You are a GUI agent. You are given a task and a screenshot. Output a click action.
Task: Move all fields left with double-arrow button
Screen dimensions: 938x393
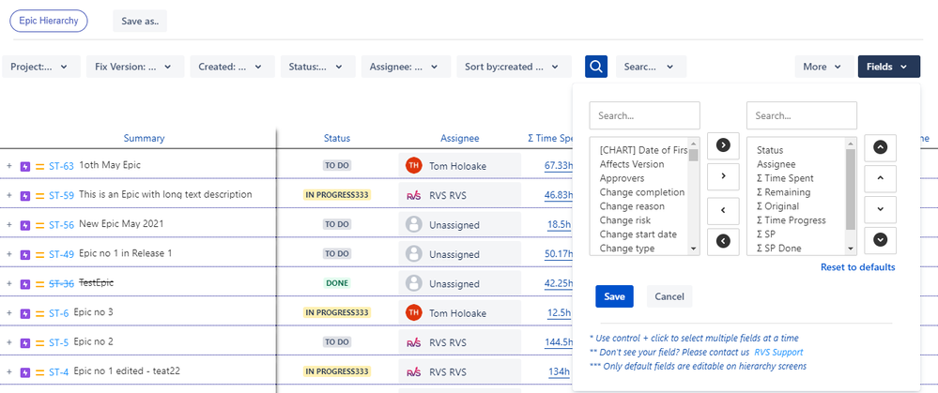pyautogui.click(x=723, y=241)
